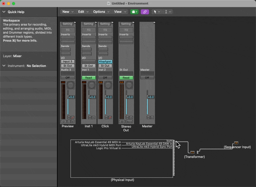
Task: Select the Transformer object icon
Action: click(x=192, y=152)
